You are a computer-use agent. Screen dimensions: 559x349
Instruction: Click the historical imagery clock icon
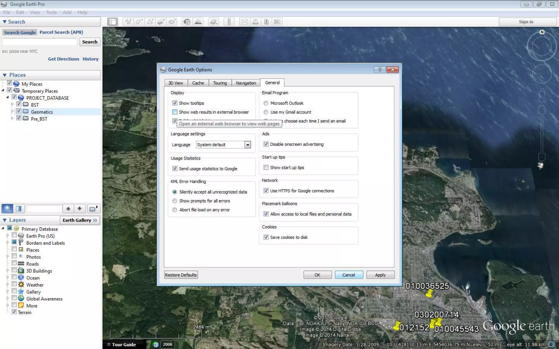tap(187, 22)
